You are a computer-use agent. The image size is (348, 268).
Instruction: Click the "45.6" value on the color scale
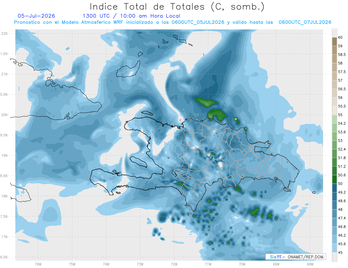(x=342, y=244)
